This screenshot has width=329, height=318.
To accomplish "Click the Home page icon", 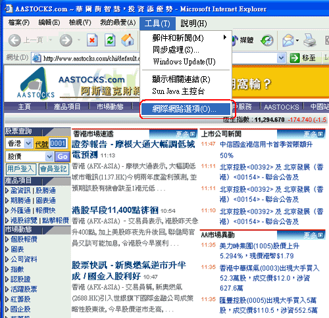I will (128, 40).
